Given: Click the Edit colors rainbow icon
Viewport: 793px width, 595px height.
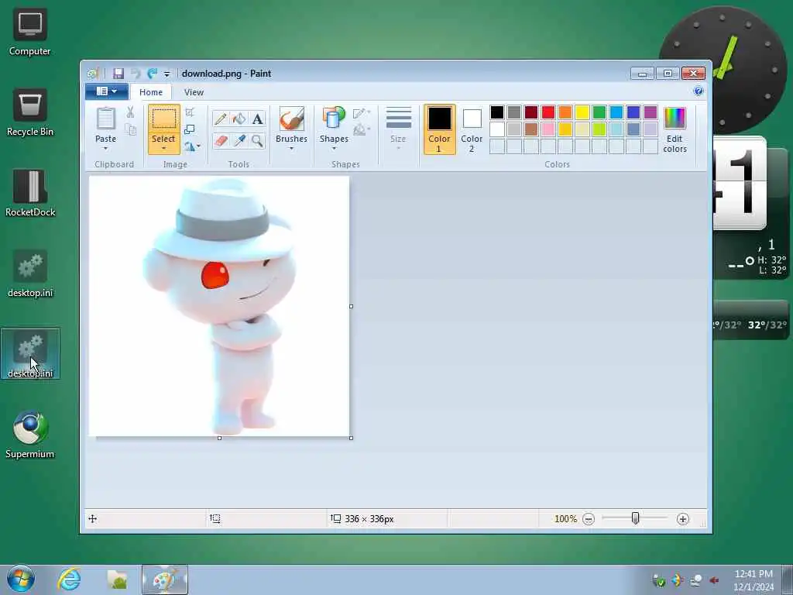Looking at the screenshot, I should pos(675,119).
